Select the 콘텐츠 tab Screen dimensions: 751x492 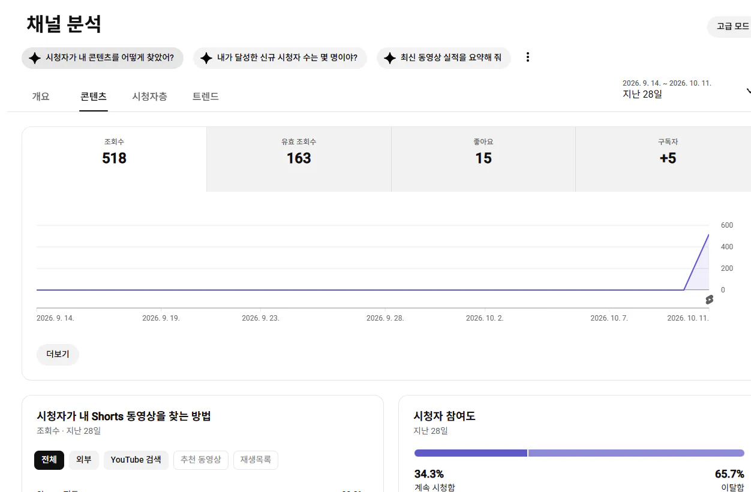pyautogui.click(x=94, y=96)
